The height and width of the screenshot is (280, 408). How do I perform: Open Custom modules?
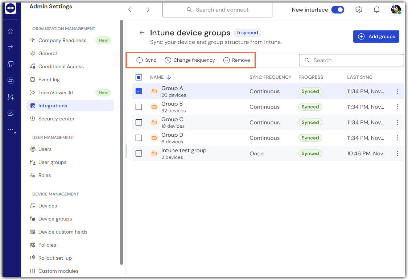(x=70, y=271)
